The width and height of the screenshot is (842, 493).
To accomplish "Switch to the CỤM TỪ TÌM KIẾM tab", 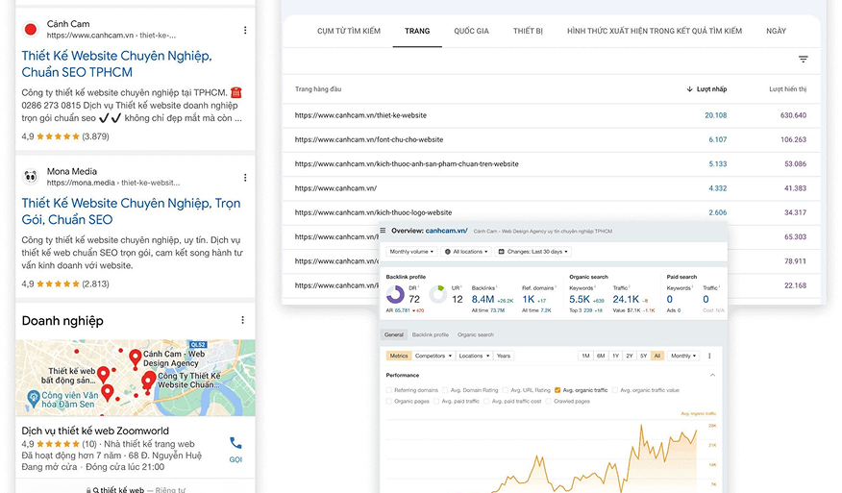I will [x=349, y=31].
